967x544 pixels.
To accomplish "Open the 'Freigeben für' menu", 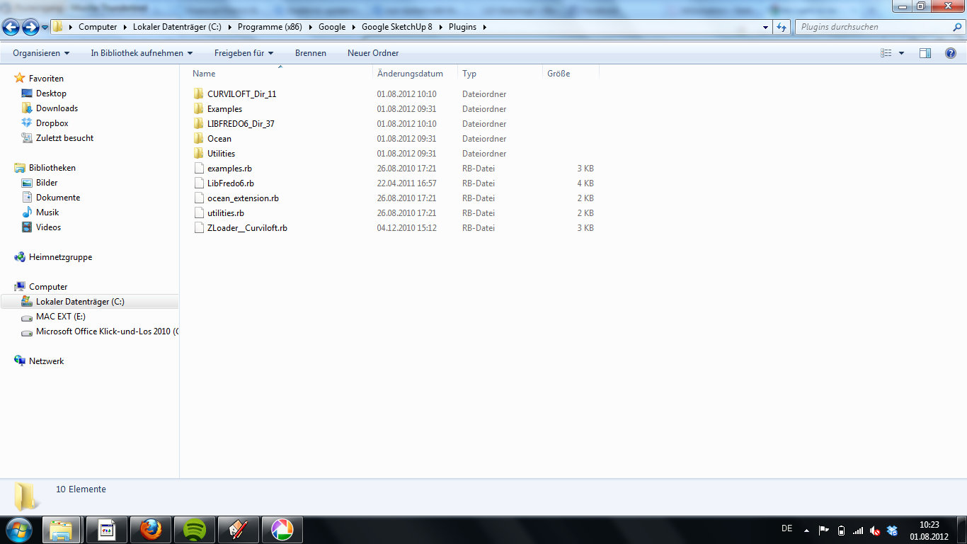I will (244, 53).
